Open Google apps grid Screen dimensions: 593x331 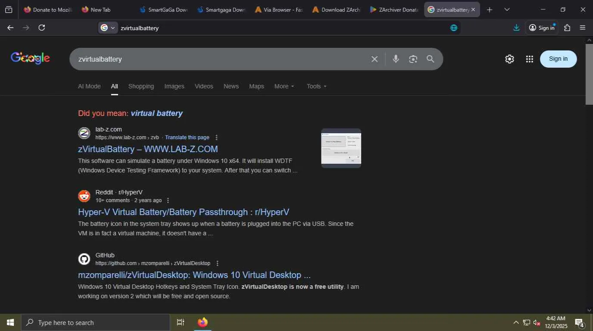coord(530,59)
